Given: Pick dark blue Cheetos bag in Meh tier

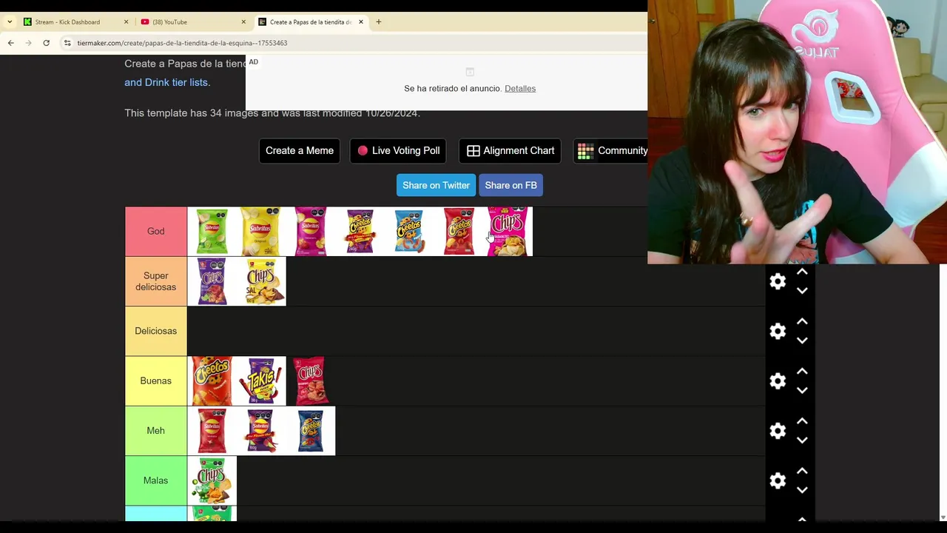Looking at the screenshot, I should click(x=311, y=431).
